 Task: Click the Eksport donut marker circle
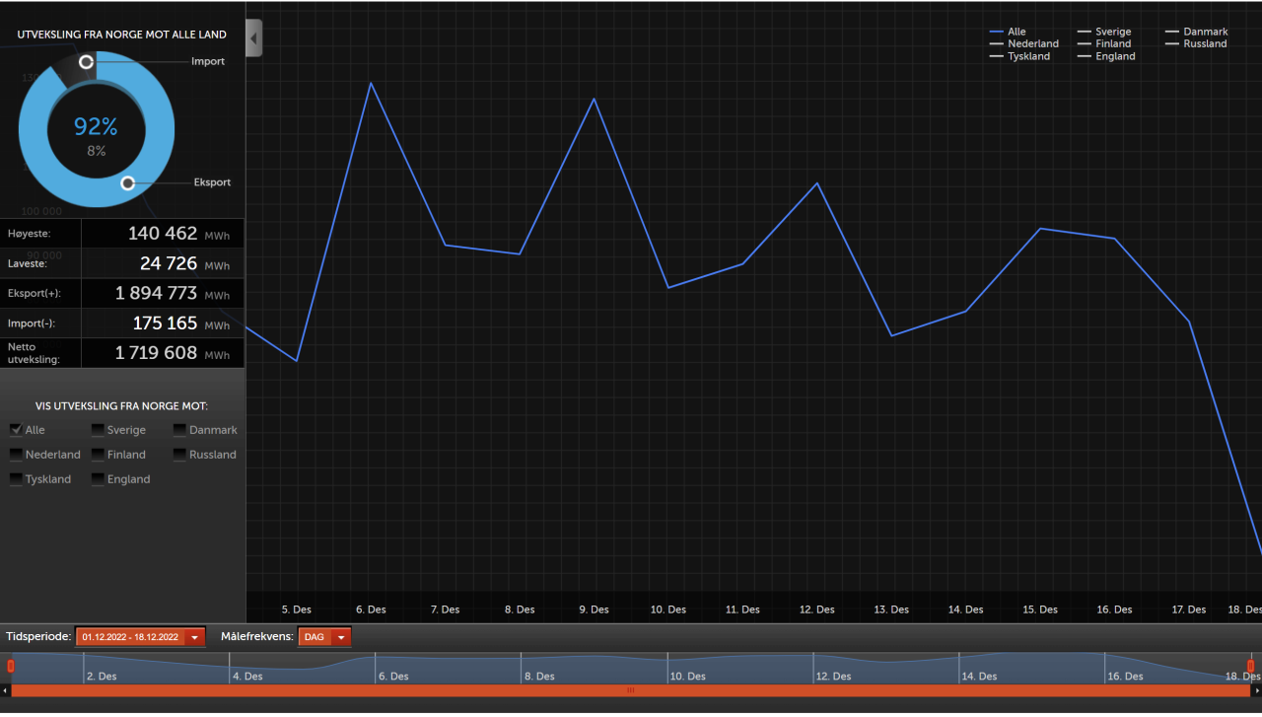click(x=127, y=183)
